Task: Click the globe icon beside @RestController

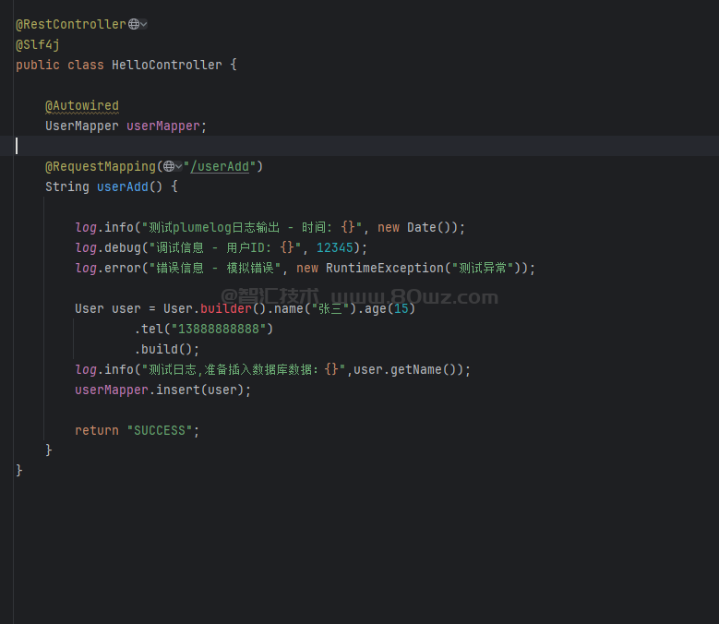Action: [x=133, y=24]
